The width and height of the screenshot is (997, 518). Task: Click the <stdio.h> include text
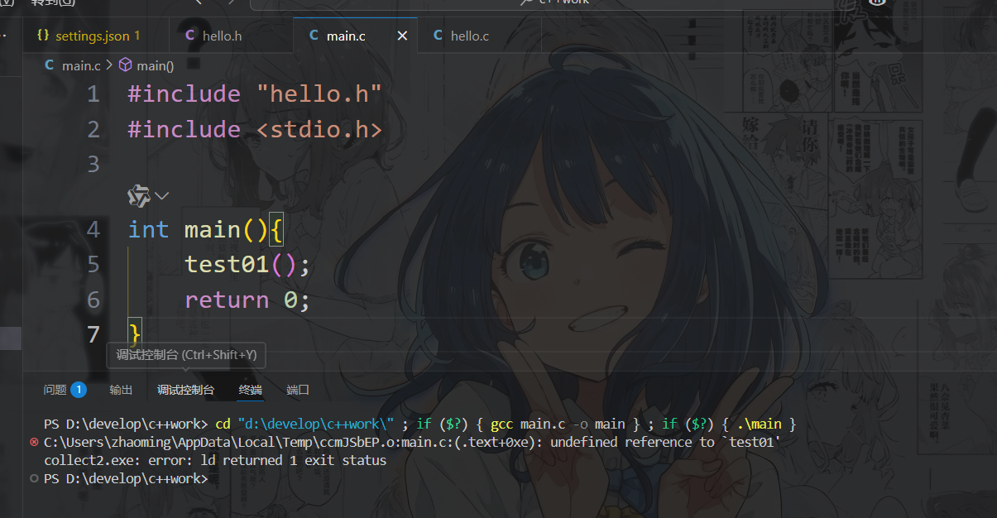(318, 130)
